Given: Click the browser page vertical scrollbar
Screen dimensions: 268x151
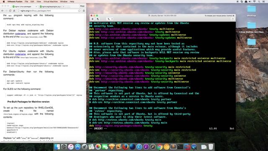Looking at the screenshot, I should (85, 58).
